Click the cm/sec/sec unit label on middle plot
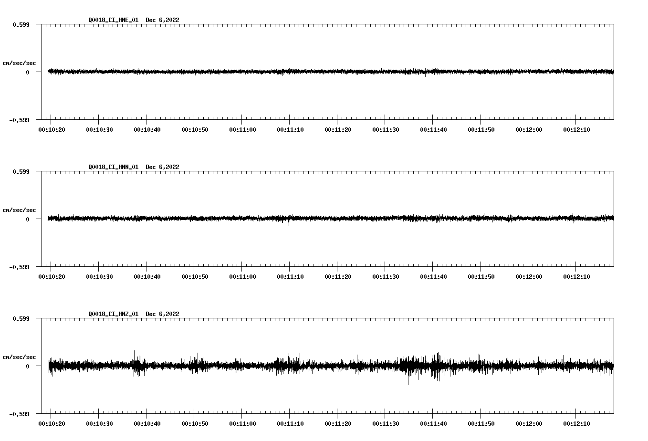 (20, 210)
